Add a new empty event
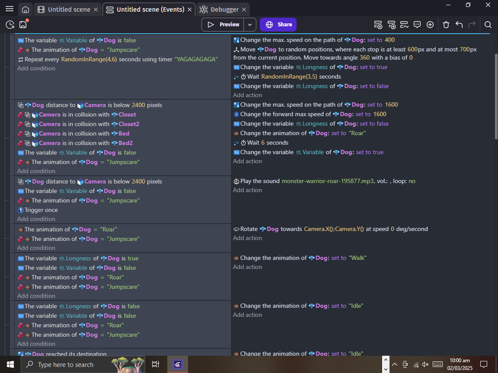The height and width of the screenshot is (373, 498). pos(378,25)
